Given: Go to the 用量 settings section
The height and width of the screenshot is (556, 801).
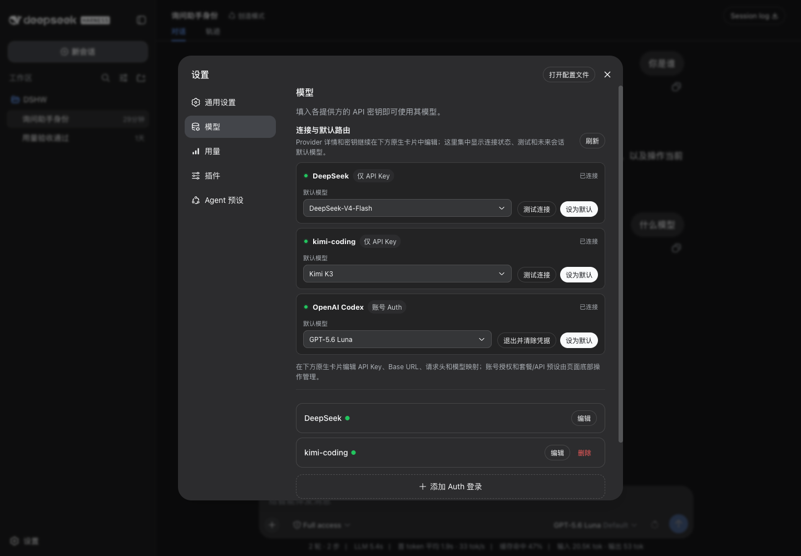Looking at the screenshot, I should click(x=230, y=151).
